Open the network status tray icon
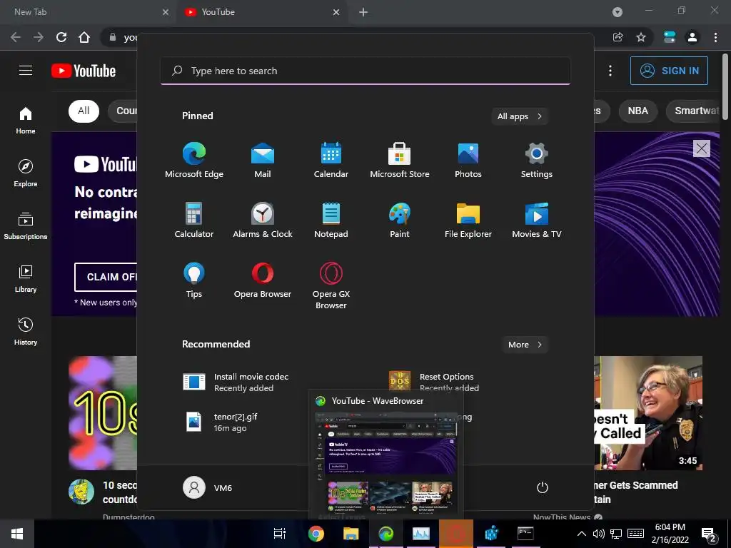 pyautogui.click(x=616, y=534)
